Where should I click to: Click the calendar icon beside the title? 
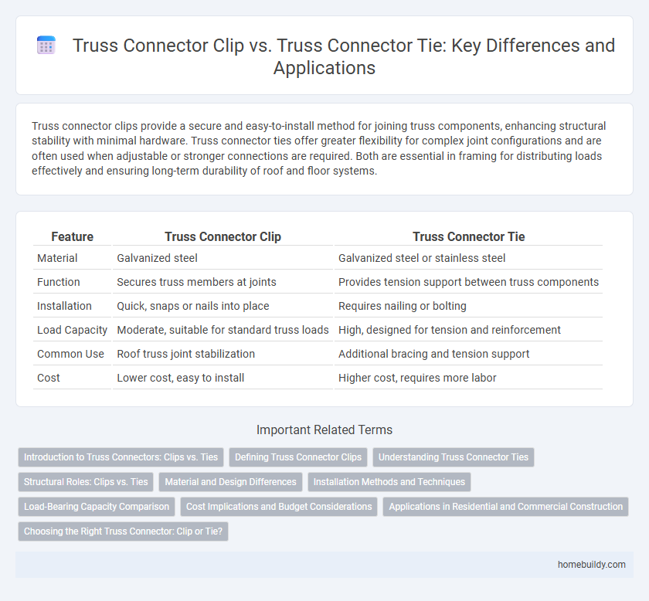tap(46, 45)
